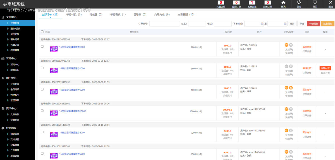
Task: Click the 发 badge of order 250208113923652
Action: [x=291, y=88]
